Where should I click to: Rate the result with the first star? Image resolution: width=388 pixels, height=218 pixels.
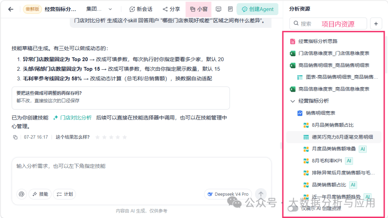pos(98,137)
